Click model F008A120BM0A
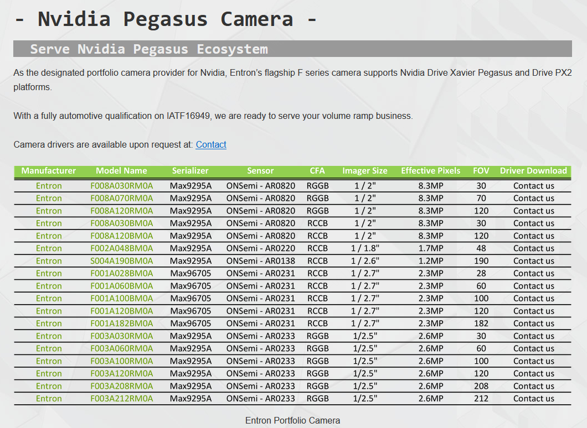Screen dimensions: 587x428 point(122,236)
